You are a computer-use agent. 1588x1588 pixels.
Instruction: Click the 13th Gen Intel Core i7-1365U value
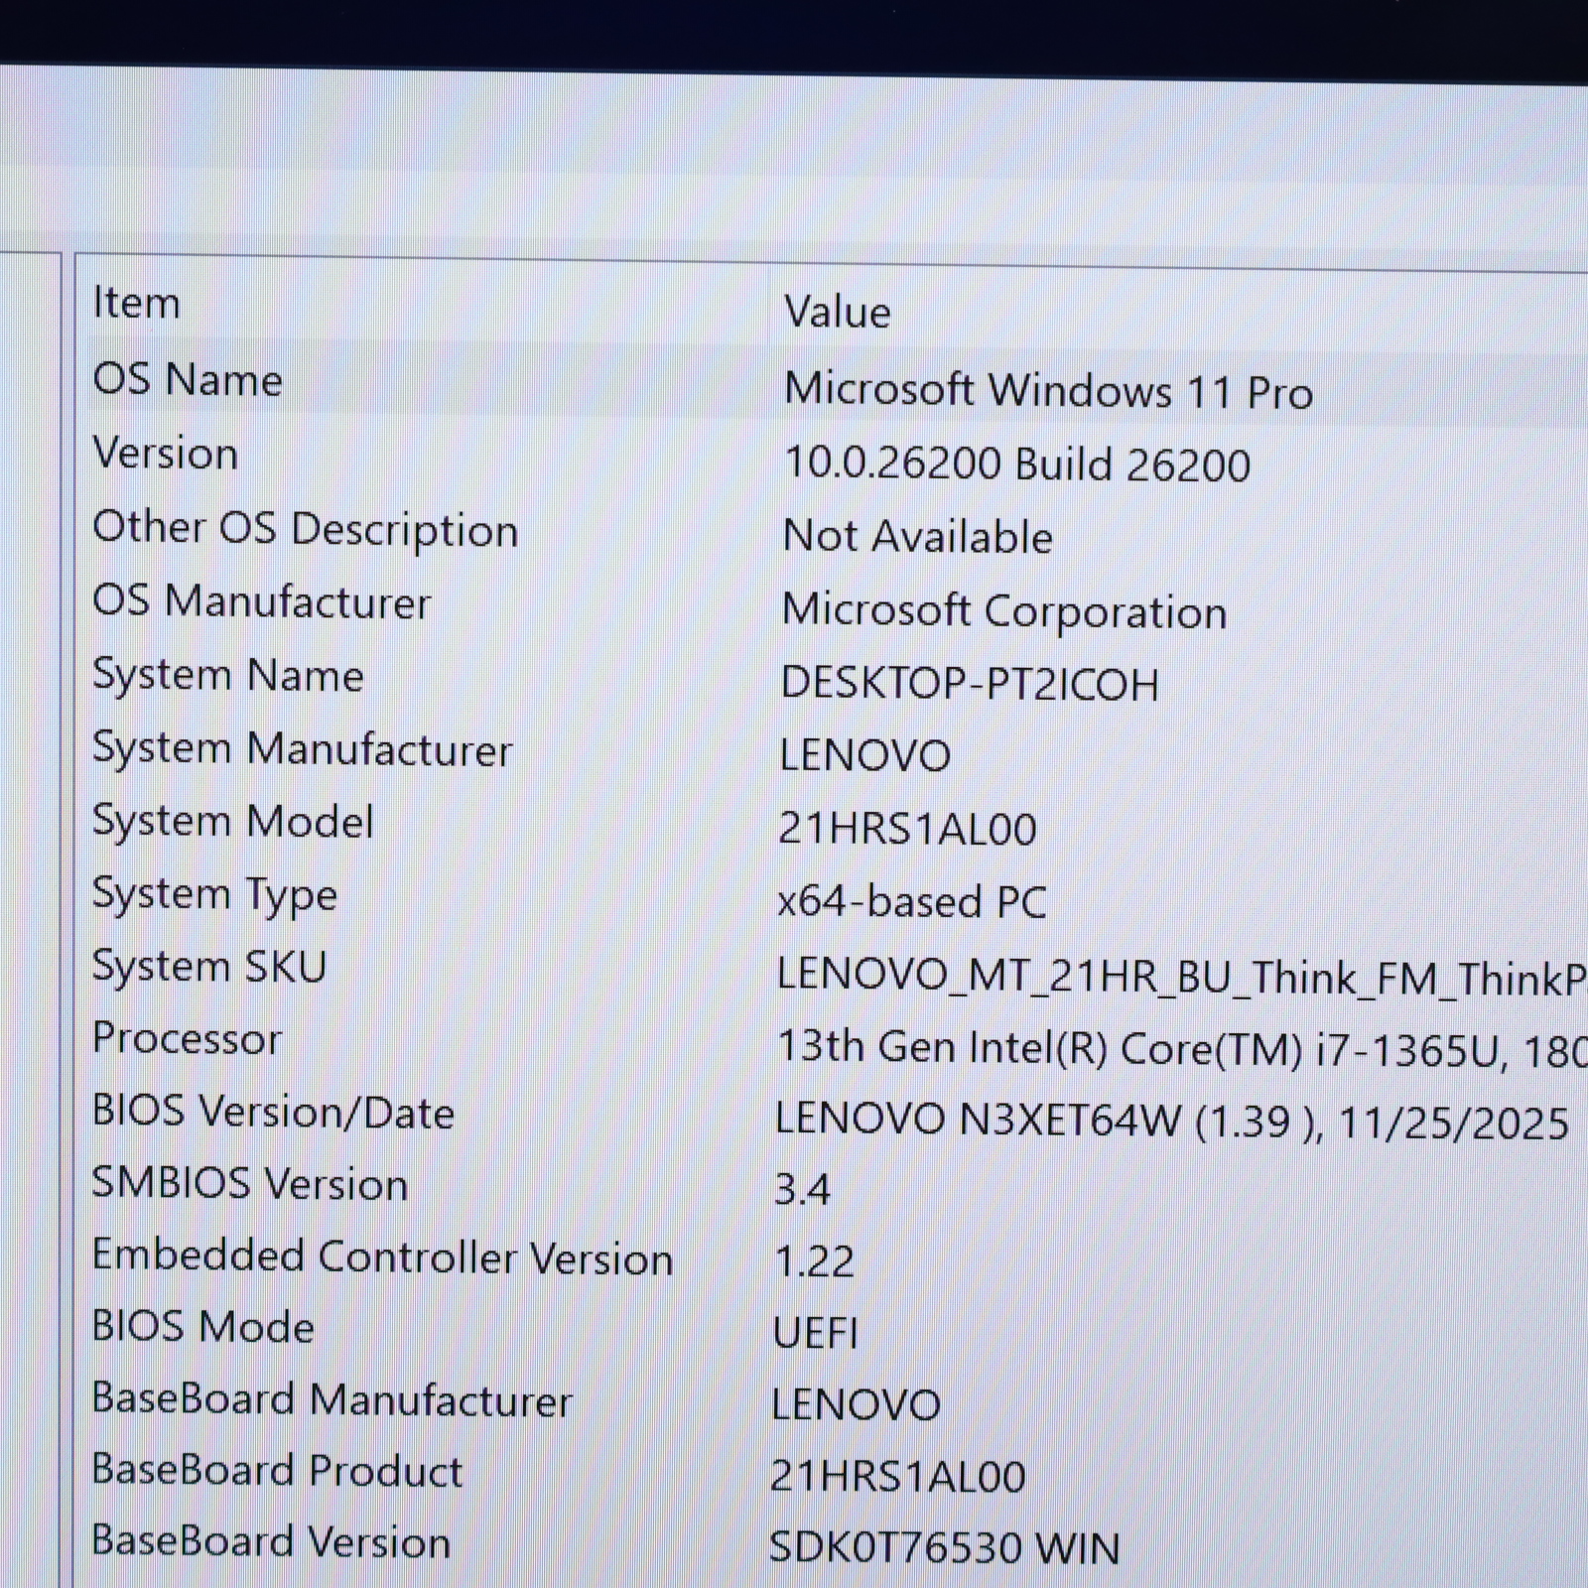click(x=1182, y=1049)
